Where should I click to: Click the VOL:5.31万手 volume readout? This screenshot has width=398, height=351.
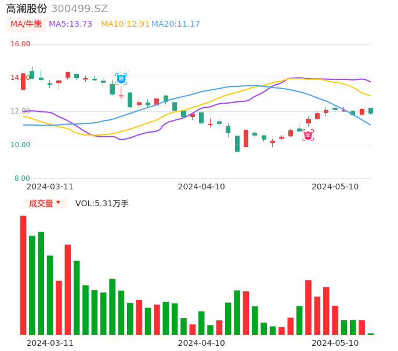(x=102, y=203)
